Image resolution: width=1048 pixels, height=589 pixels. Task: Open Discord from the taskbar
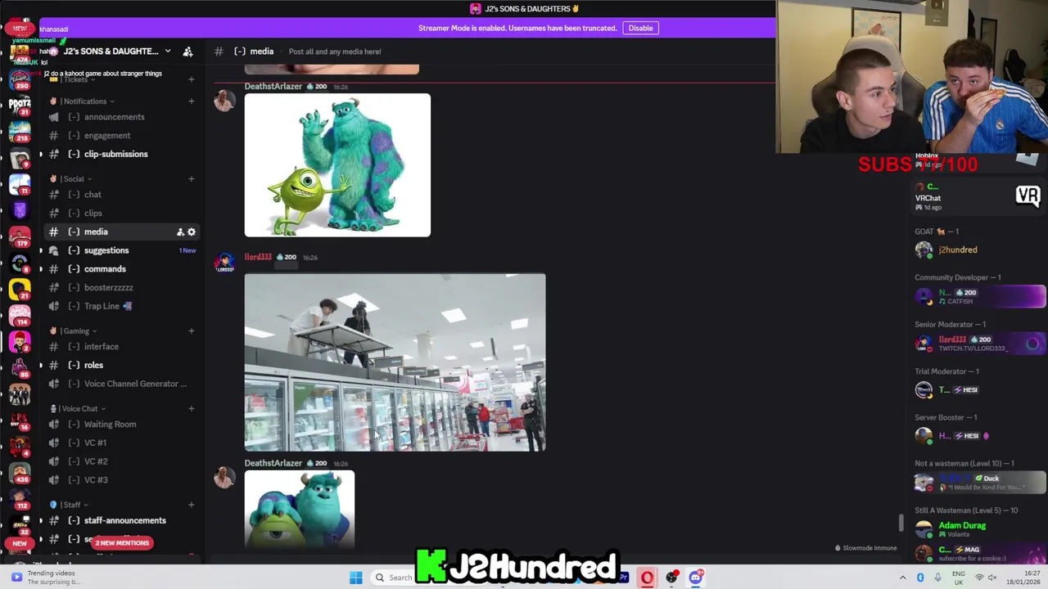click(x=695, y=578)
